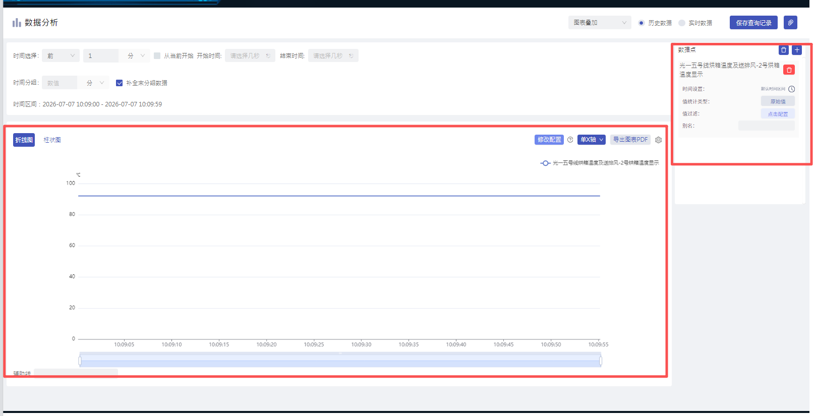Viewport: 815px width, 416px height.
Task: Open chart settings gear icon
Action: pos(658,140)
